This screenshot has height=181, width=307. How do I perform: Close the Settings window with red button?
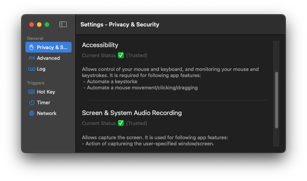pyautogui.click(x=32, y=25)
